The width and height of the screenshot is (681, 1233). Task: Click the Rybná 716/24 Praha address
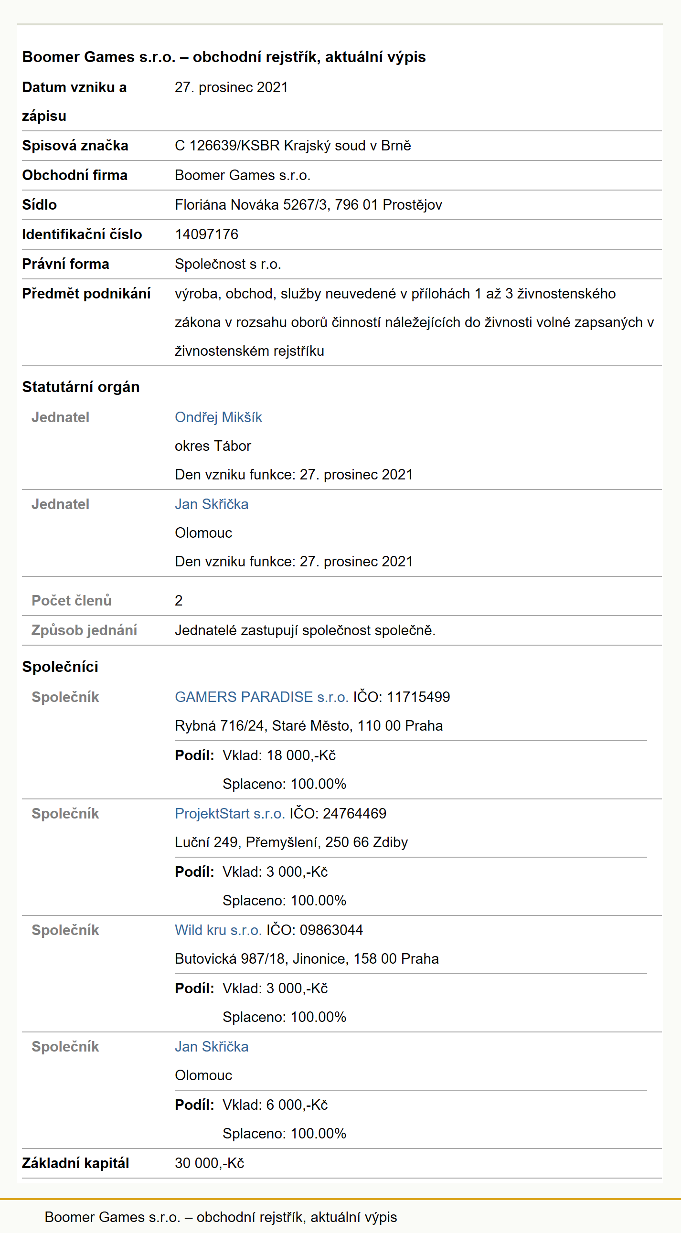point(309,726)
